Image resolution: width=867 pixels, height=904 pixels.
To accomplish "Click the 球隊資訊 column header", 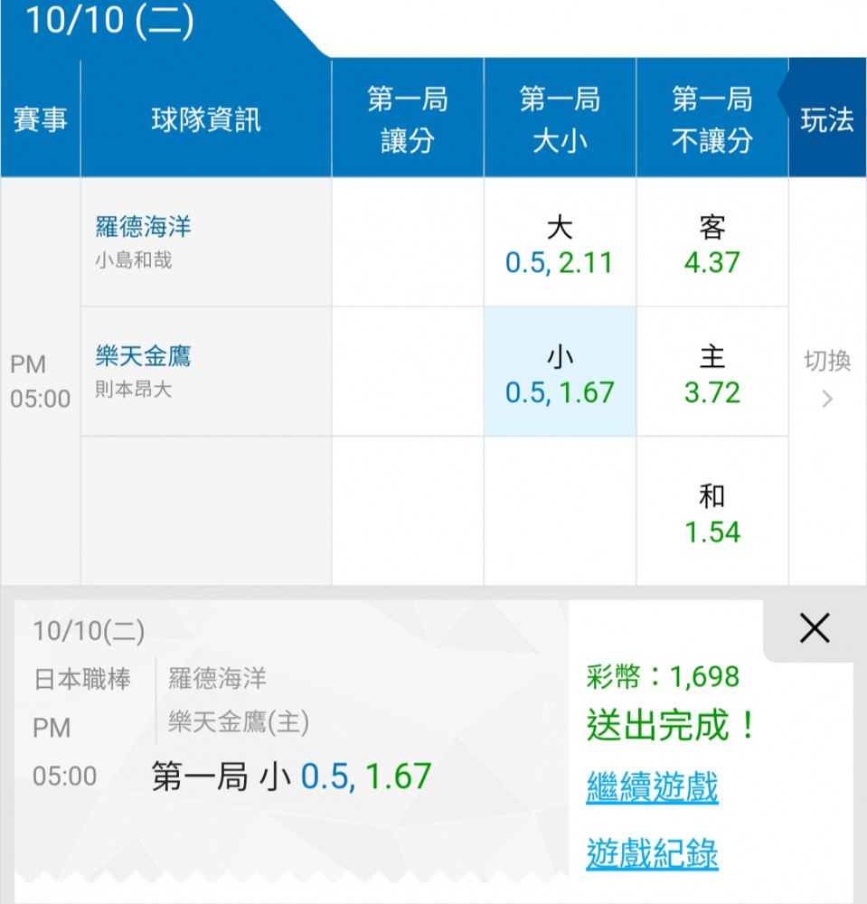I will click(x=206, y=119).
